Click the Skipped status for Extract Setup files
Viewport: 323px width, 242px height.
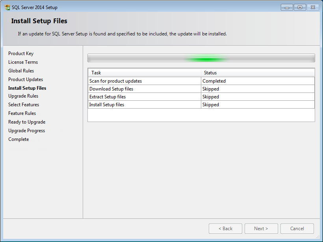point(258,97)
